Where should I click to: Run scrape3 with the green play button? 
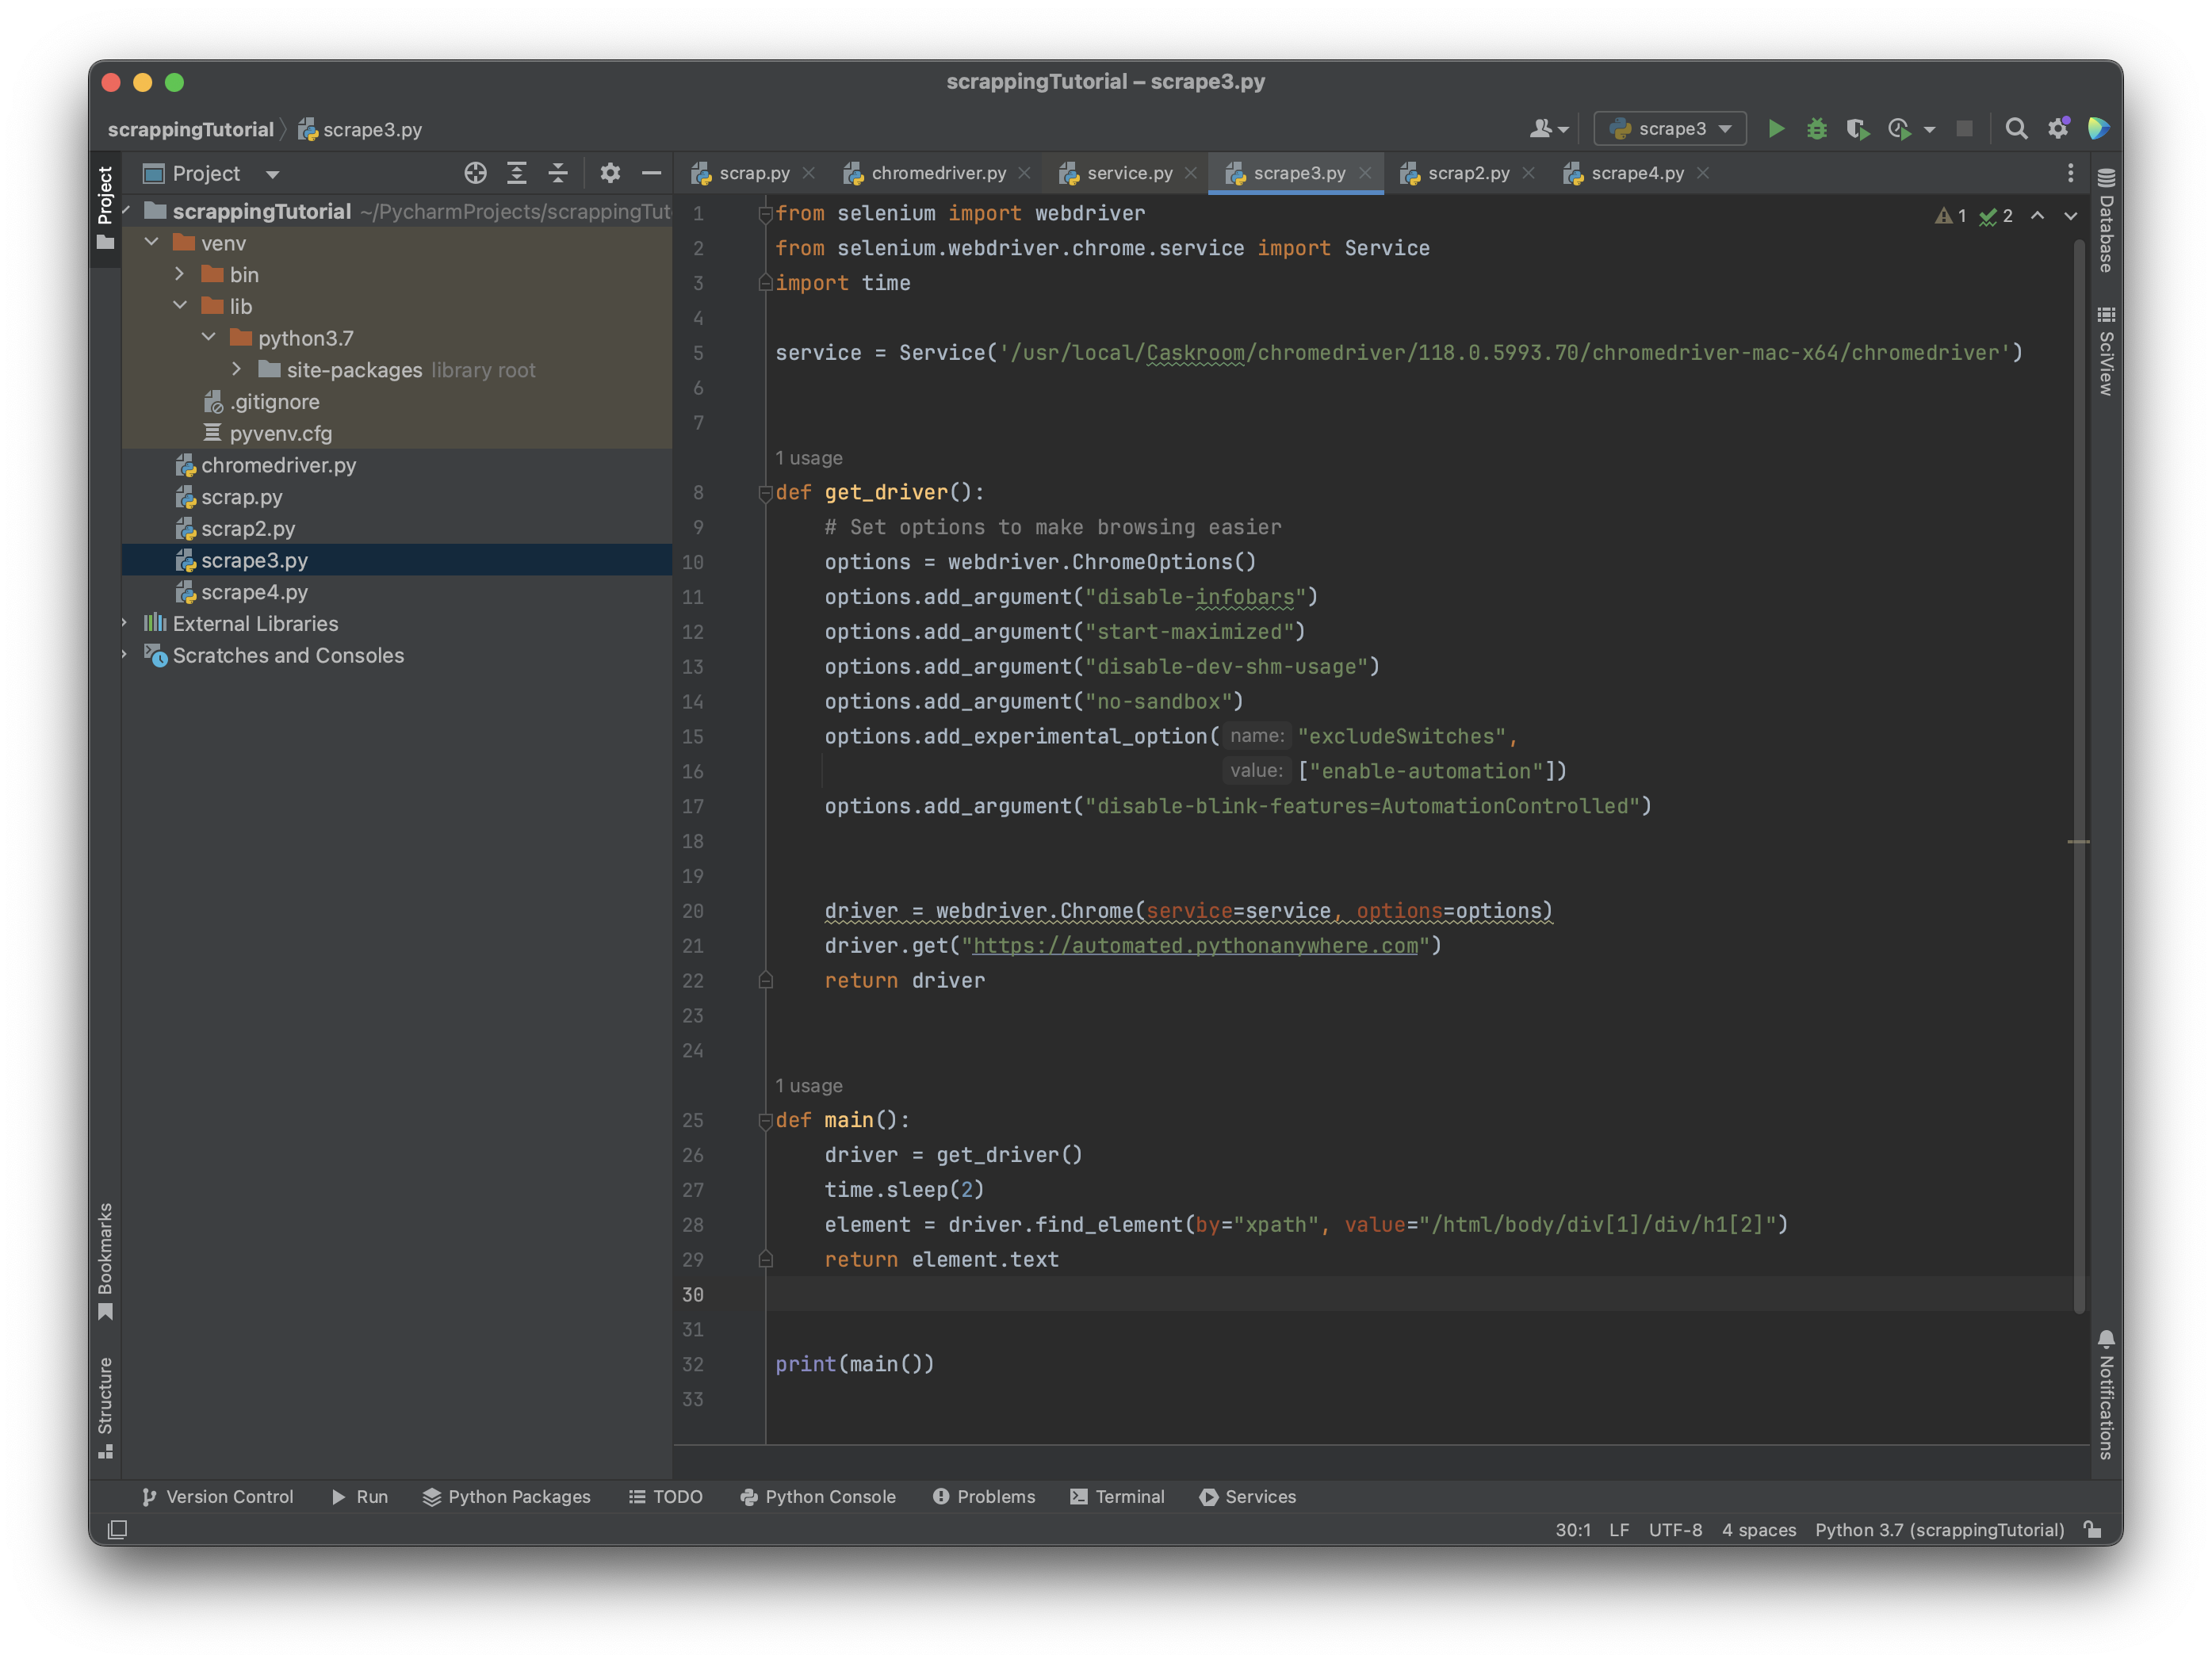coord(1776,129)
